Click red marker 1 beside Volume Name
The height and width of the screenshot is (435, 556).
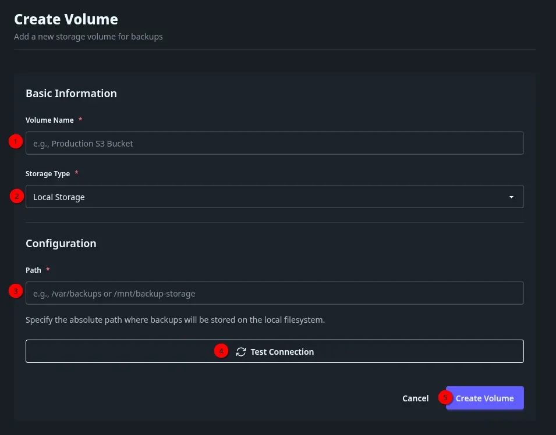(16, 141)
